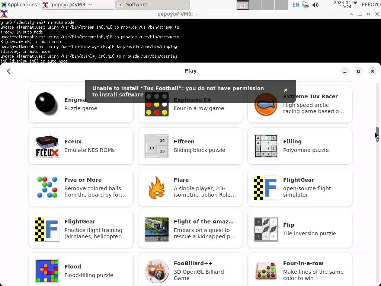The height and width of the screenshot is (286, 381).
Task: Click the Flare title text
Action: click(x=181, y=180)
